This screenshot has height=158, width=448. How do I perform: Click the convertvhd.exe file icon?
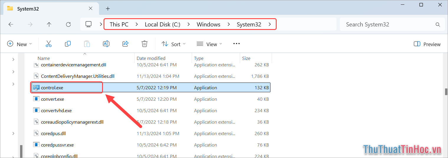point(36,110)
